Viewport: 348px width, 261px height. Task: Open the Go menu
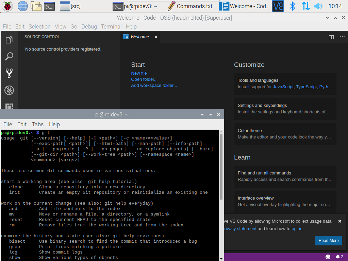[x=74, y=26]
